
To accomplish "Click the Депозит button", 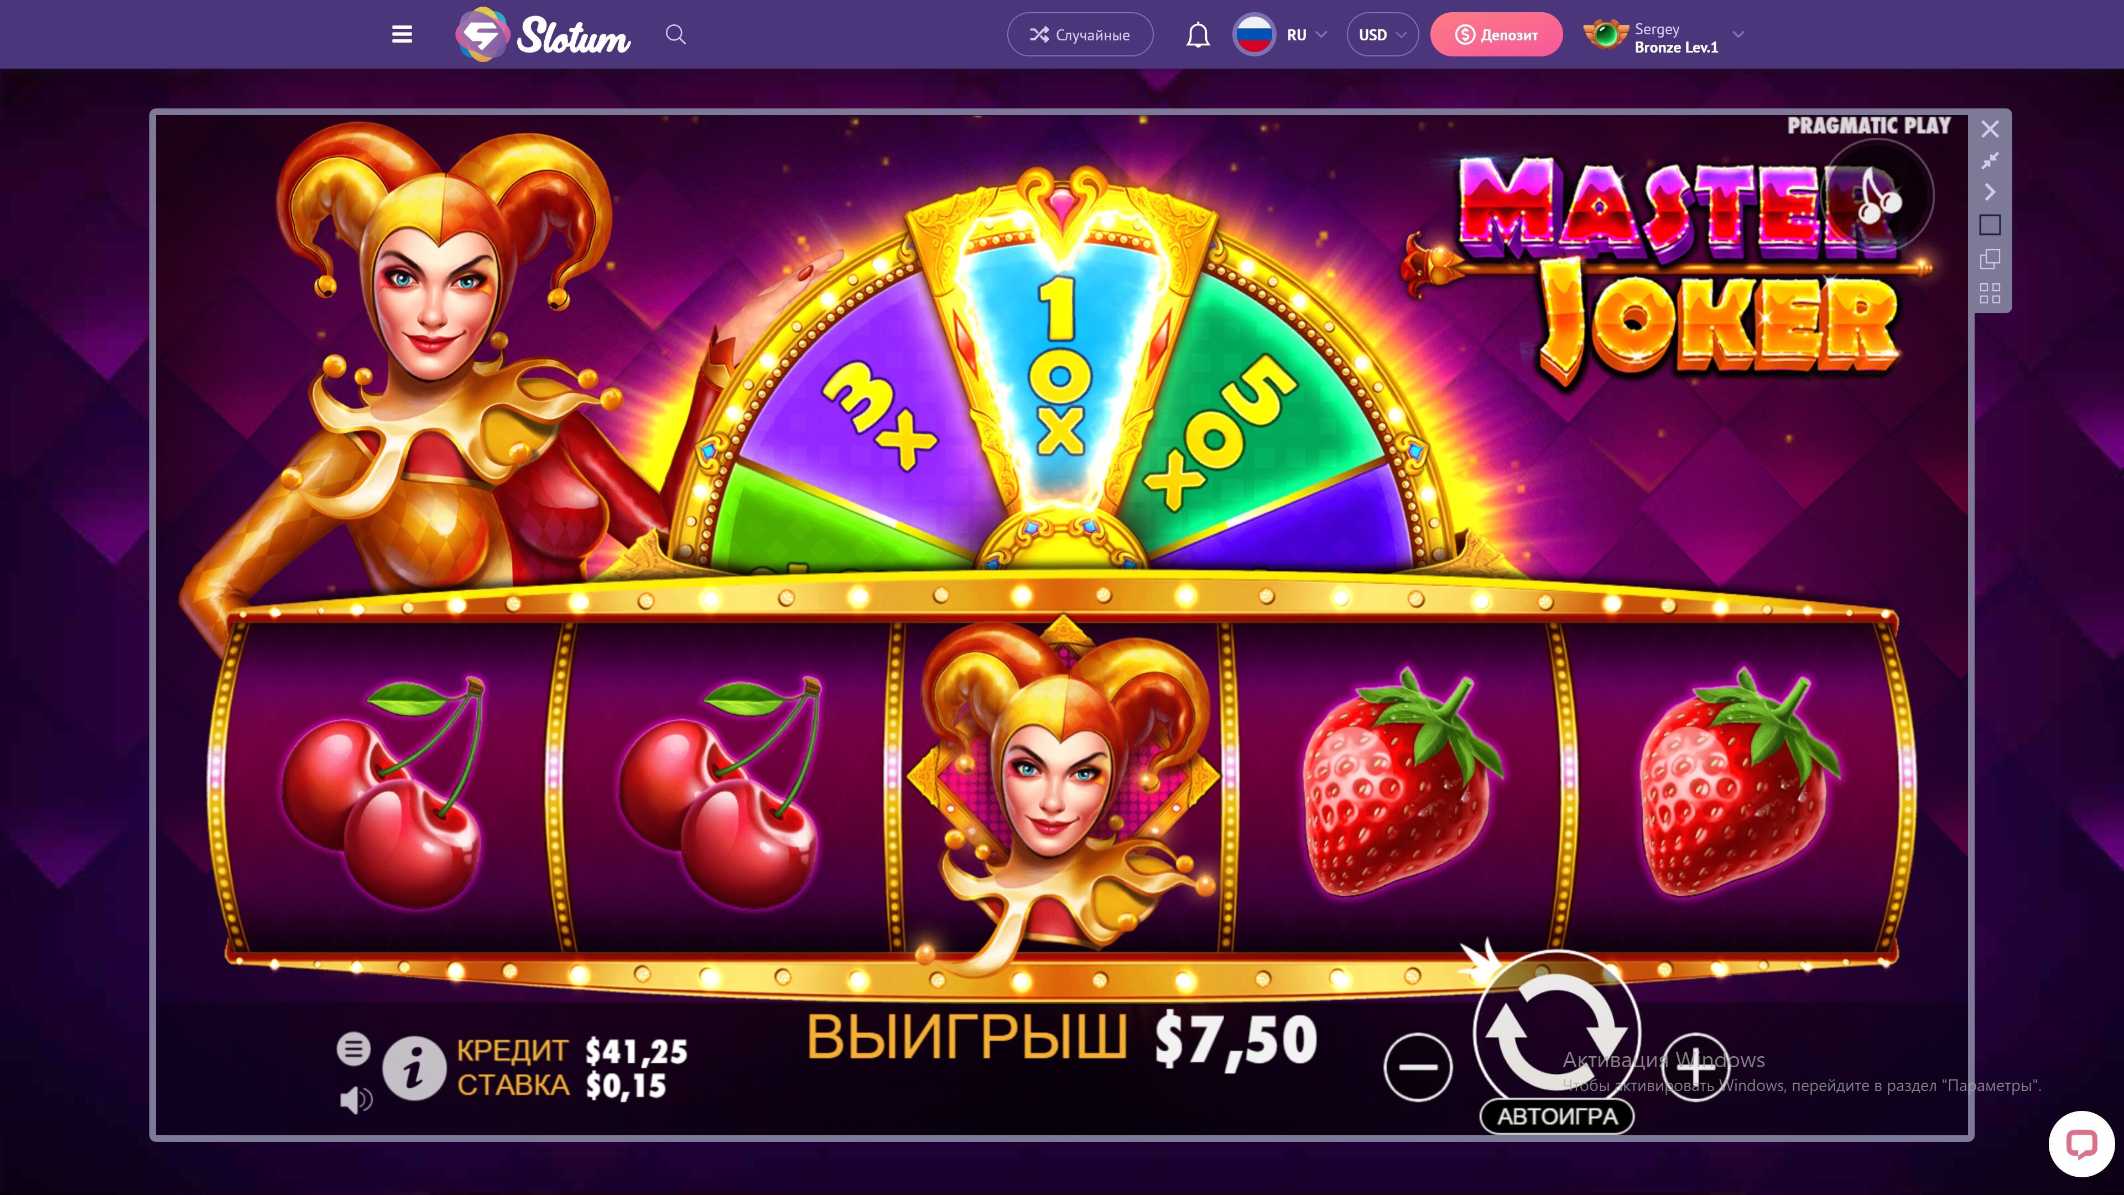I will click(1496, 35).
